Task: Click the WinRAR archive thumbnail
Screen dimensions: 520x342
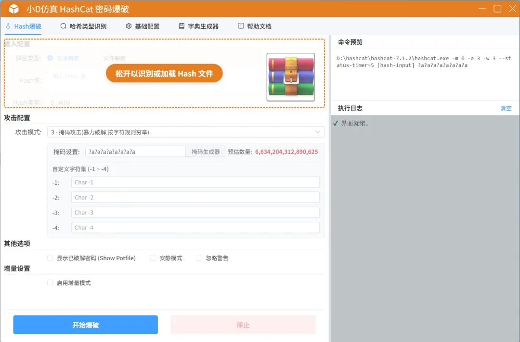Action: pos(291,77)
